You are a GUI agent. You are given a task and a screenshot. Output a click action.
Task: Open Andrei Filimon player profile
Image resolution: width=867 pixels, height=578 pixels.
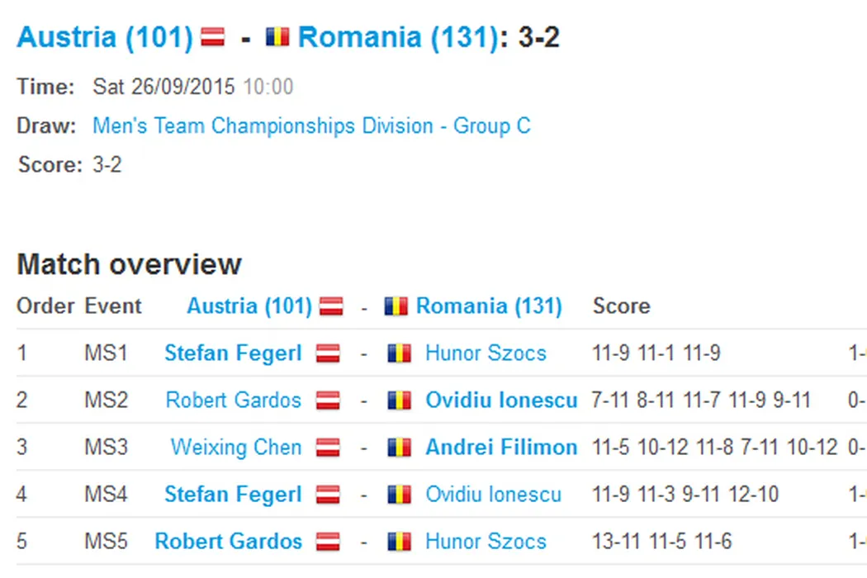(501, 448)
